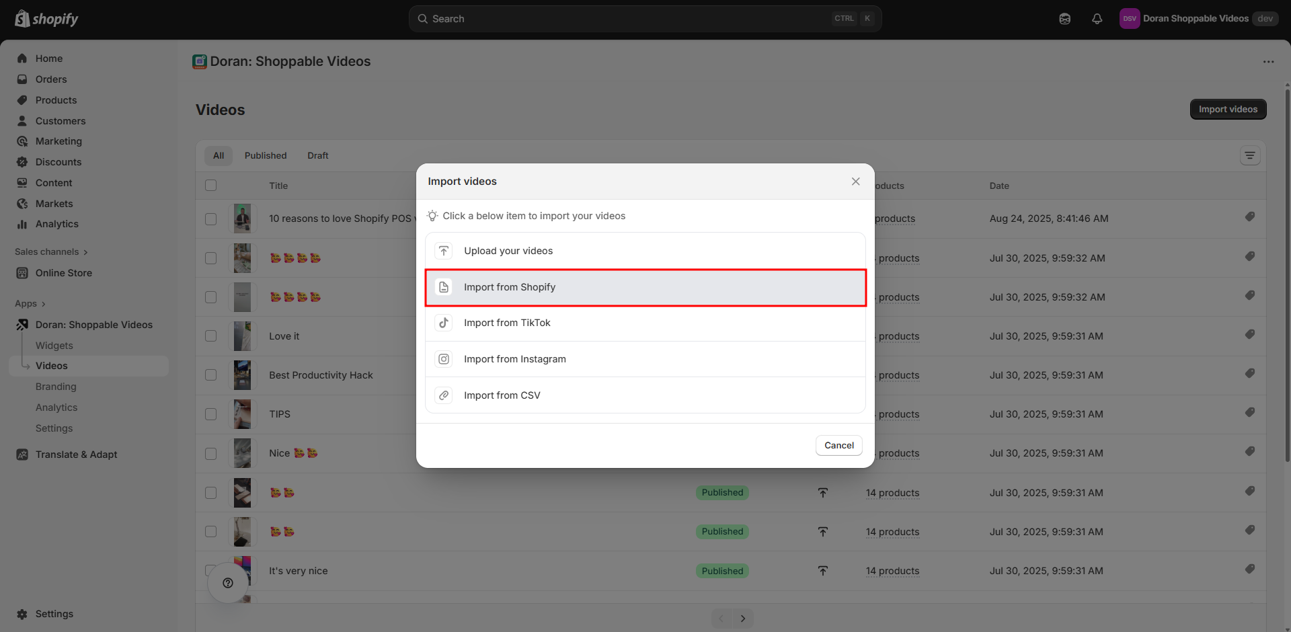Image resolution: width=1291 pixels, height=632 pixels.
Task: Go to next page of videos
Action: point(743,619)
